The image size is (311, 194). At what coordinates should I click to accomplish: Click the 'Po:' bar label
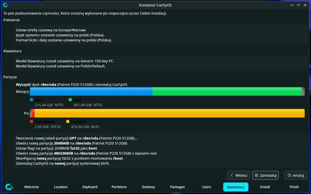coord(27,113)
